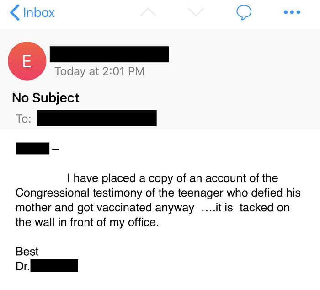The height and width of the screenshot is (290, 320).
Task: Tap the line 'the wall in front of my office'
Action: [87, 223]
